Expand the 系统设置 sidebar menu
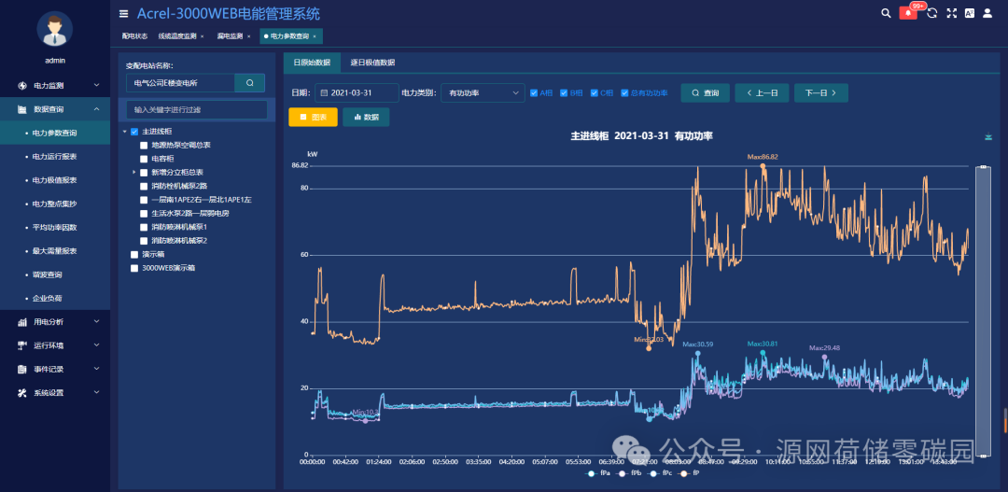Screen dimensions: 1008x492 (x=96, y=392)
